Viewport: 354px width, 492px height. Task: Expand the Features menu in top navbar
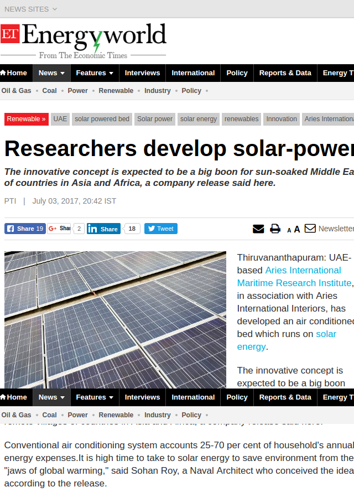[95, 73]
